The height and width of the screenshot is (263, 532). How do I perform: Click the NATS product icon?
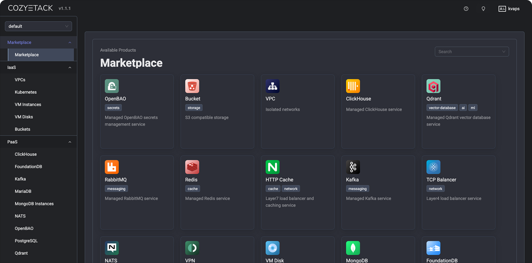click(112, 248)
